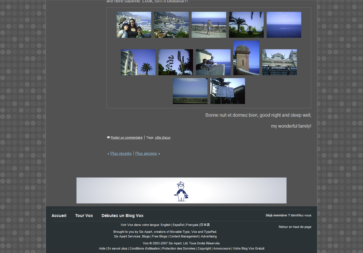Go to Plus anciens posts
The image size is (363, 253).
click(146, 154)
